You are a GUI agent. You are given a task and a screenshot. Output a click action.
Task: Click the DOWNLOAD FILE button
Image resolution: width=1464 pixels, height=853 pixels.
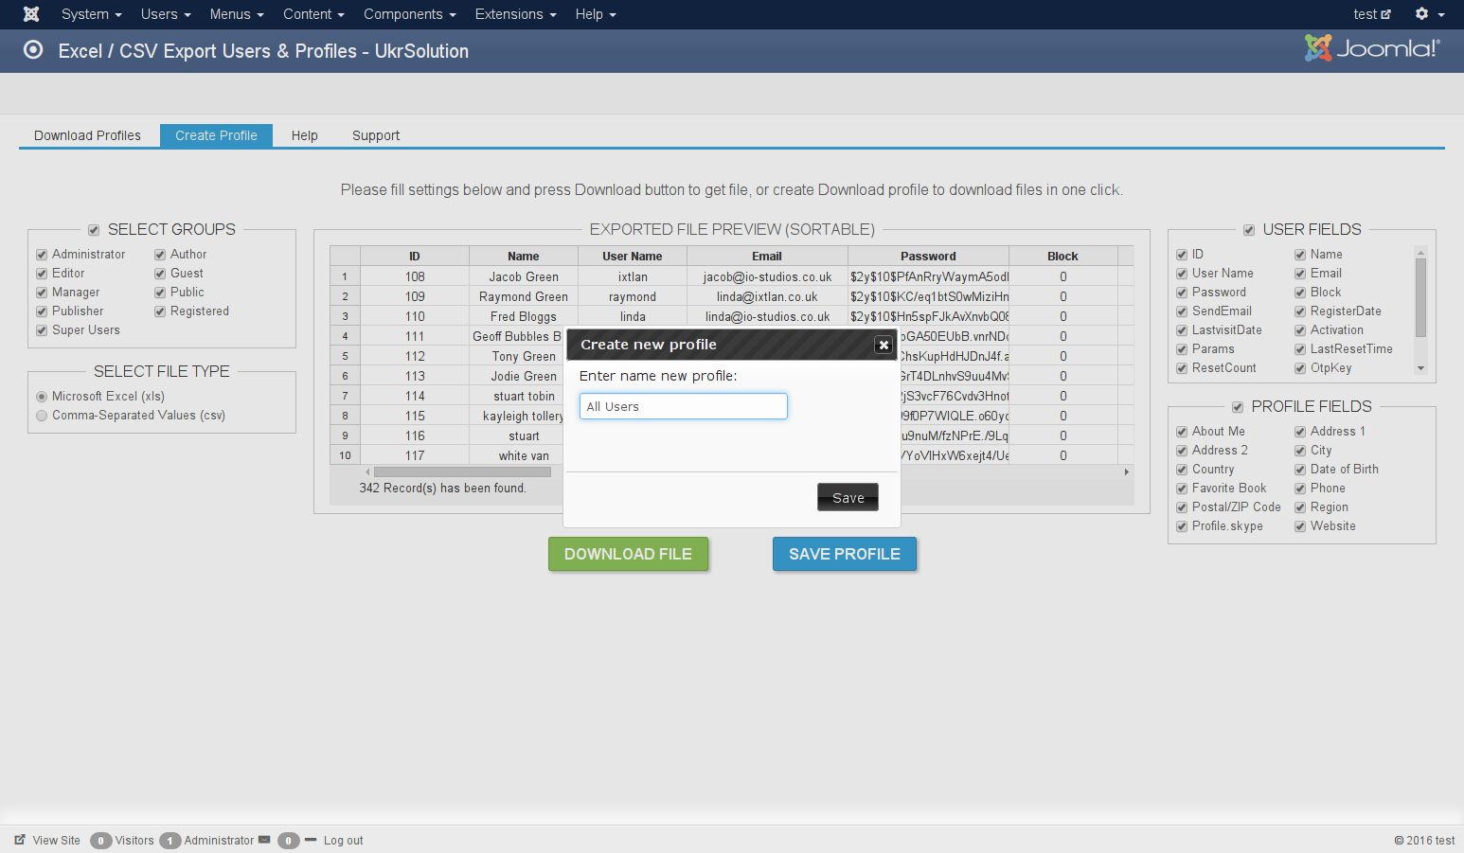point(628,554)
